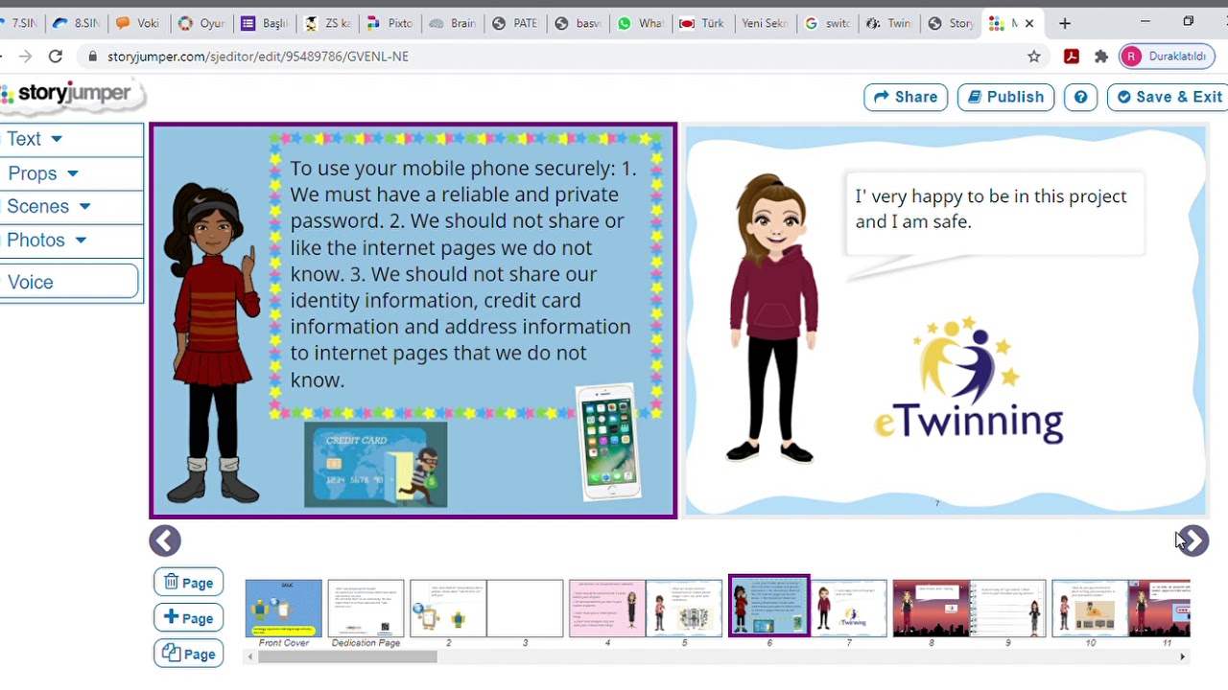
Task: Open a new browser tab
Action: (1065, 23)
